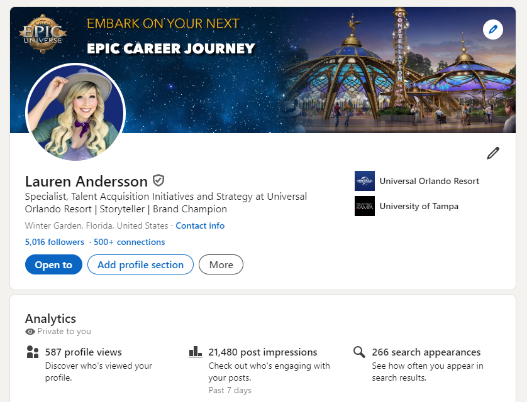Open Contact info
Viewport: 527px width, 402px height.
[x=200, y=225]
